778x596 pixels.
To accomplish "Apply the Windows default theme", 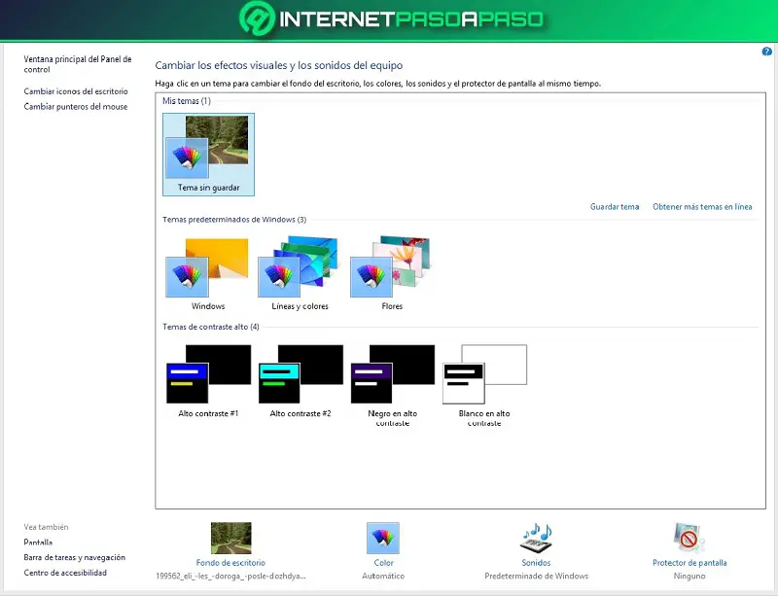I will point(208,273).
